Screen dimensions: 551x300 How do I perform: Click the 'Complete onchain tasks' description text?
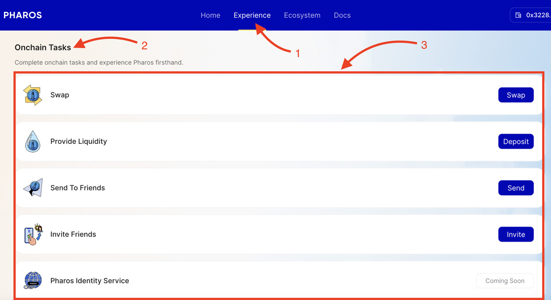coord(99,62)
